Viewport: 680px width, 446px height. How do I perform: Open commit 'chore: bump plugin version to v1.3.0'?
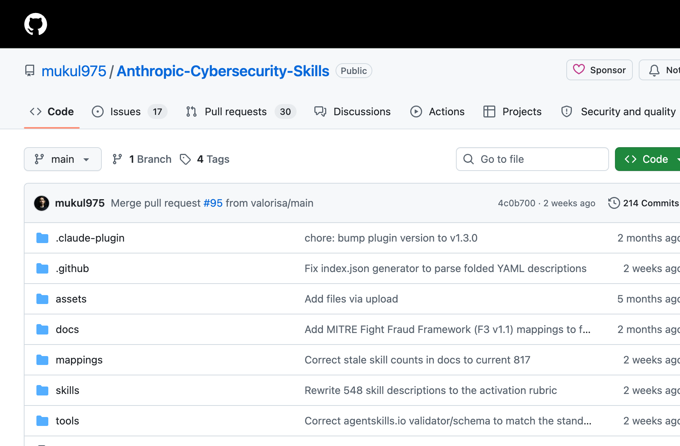391,238
